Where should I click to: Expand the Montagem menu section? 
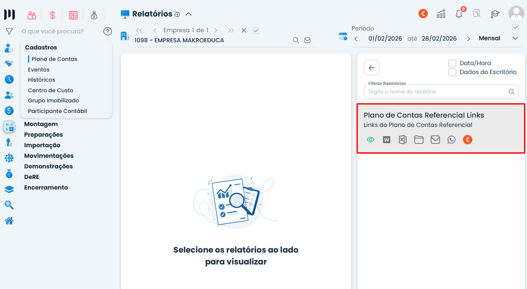coord(41,124)
